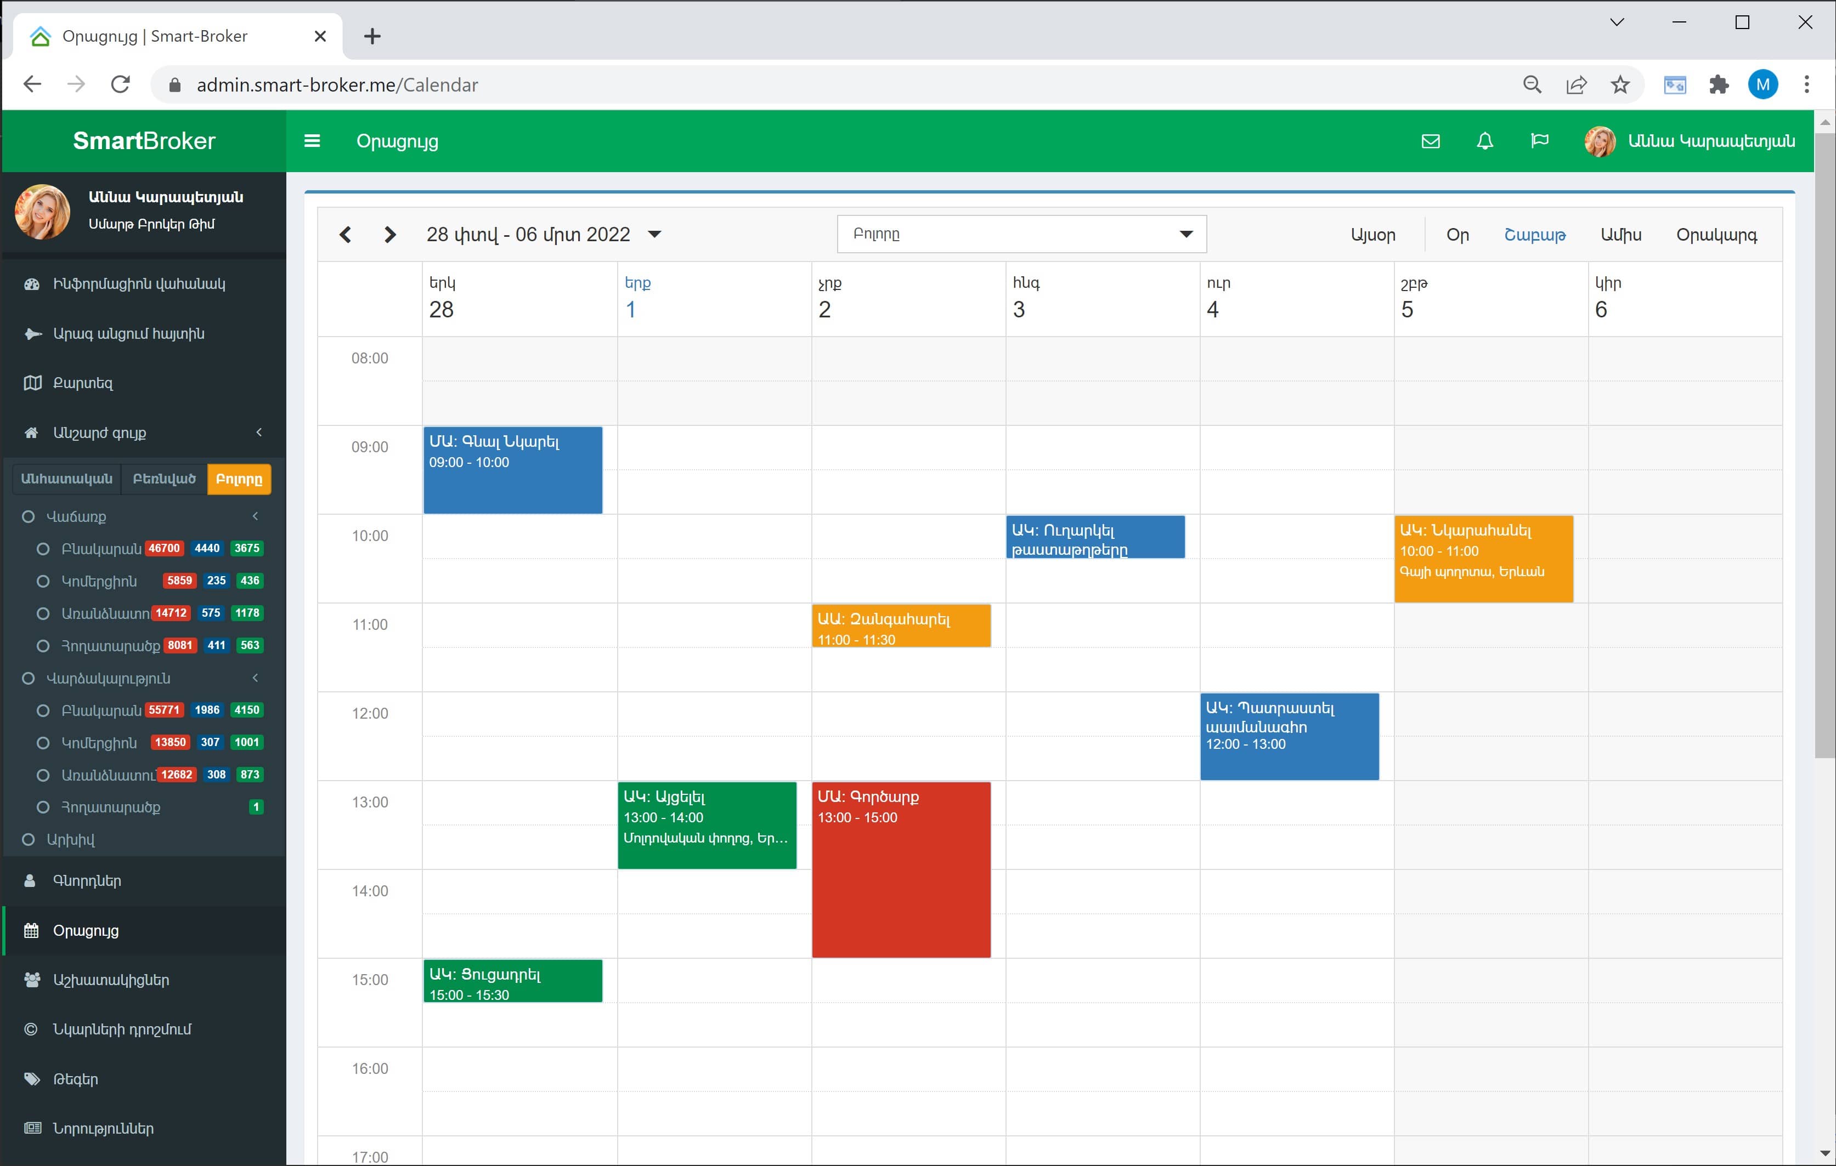The width and height of the screenshot is (1836, 1166).
Task: Click the share page icon in address bar
Action: pyautogui.click(x=1576, y=84)
